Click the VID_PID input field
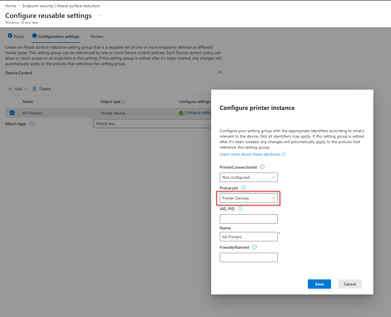 click(x=249, y=219)
